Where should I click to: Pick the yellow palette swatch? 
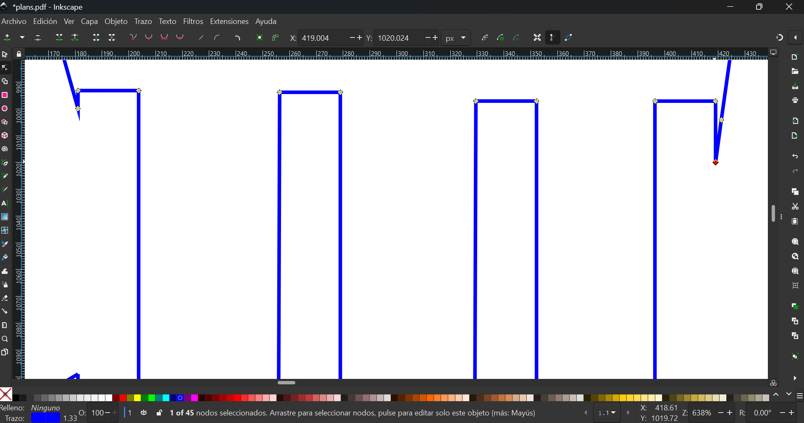click(x=137, y=398)
